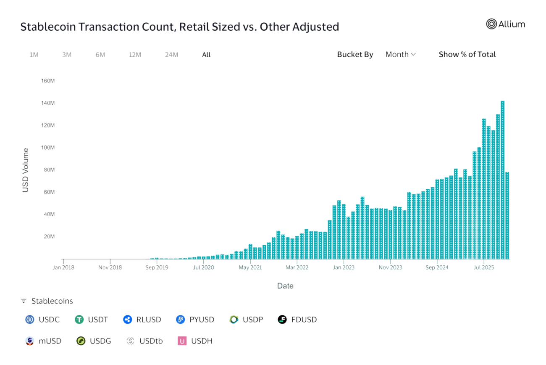Image resolution: width=546 pixels, height=365 pixels.
Task: Click the USDtb icon
Action: point(131,341)
